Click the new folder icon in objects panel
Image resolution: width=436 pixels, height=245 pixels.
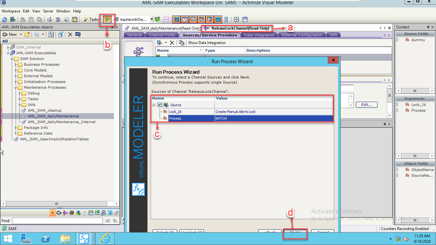(x=27, y=35)
